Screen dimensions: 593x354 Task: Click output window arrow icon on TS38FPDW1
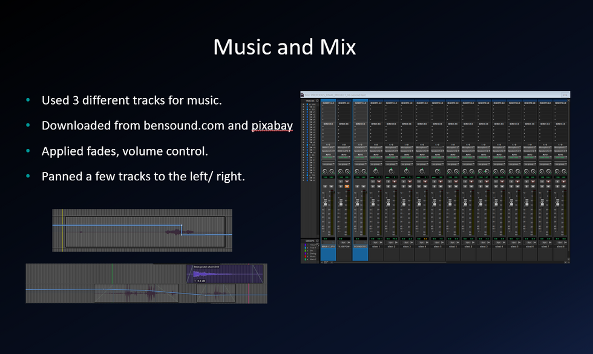pyautogui.click(x=349, y=243)
